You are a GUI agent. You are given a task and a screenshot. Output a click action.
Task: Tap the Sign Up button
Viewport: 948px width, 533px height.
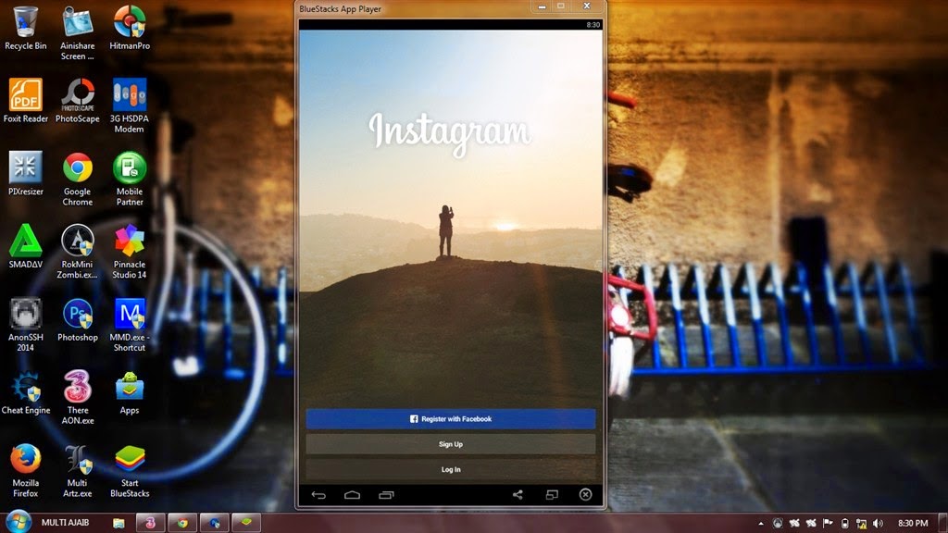pos(451,444)
